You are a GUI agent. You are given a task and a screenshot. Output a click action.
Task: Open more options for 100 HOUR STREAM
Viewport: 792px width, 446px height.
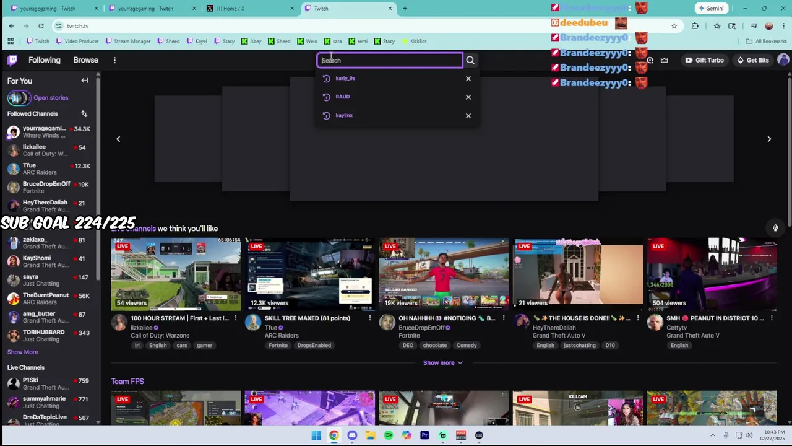(236, 318)
